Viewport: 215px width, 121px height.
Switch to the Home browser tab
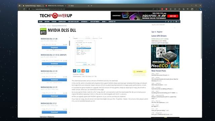point(78,6)
